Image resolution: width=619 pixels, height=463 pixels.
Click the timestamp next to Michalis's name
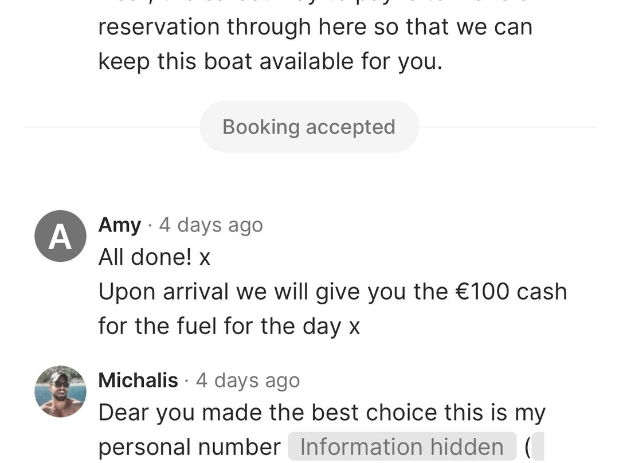tap(248, 380)
